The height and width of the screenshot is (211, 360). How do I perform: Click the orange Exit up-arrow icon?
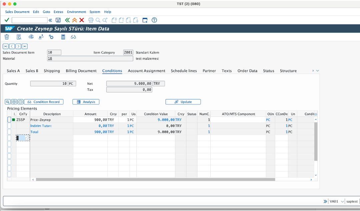tap(74, 20)
